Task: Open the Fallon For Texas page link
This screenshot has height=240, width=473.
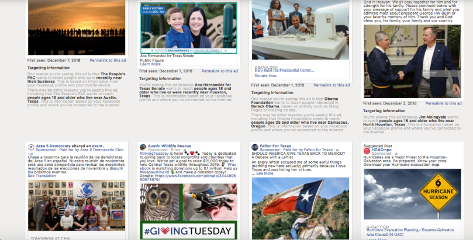Action: [x=275, y=146]
